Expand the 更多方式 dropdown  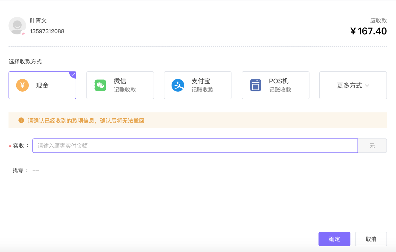353,85
